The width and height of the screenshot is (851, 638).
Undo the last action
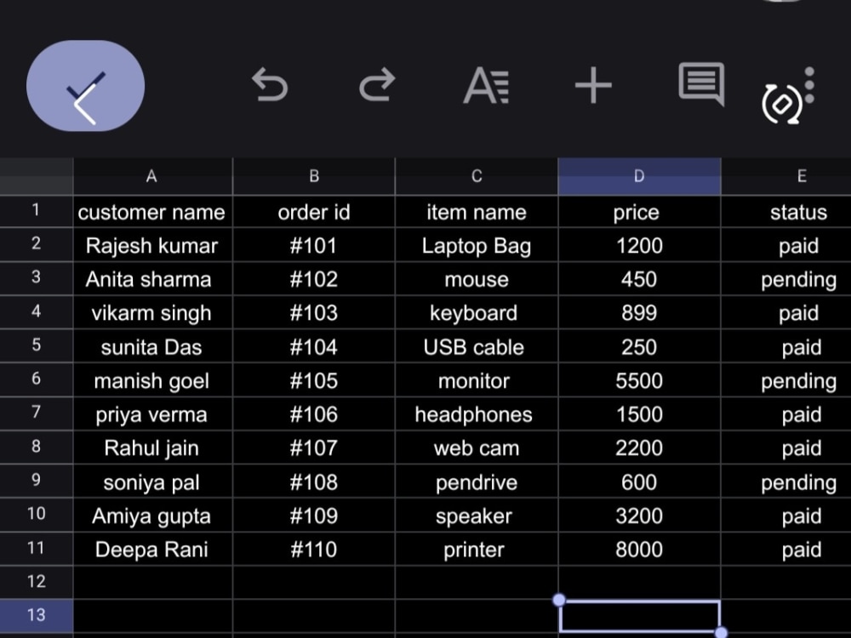[x=270, y=85]
